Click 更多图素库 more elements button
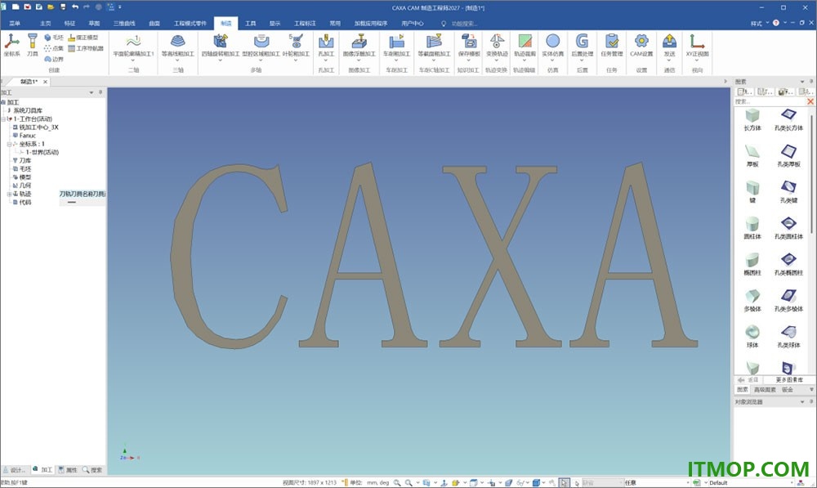The image size is (817, 488). 789,379
